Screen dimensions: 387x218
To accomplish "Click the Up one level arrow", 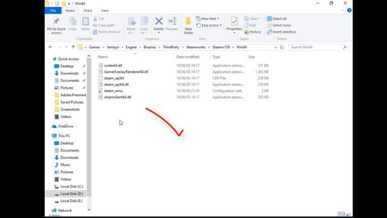I will (73, 47).
